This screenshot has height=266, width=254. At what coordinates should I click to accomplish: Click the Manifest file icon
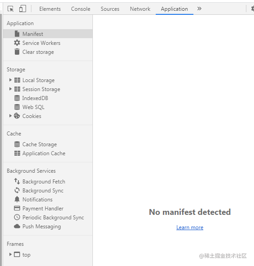click(x=17, y=34)
